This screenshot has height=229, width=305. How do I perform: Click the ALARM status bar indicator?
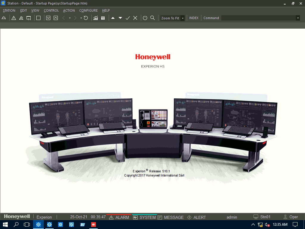[x=119, y=217]
